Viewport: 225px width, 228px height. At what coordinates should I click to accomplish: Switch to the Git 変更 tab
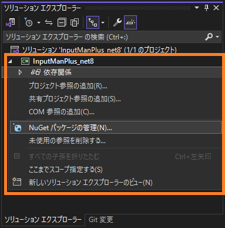coord(100,220)
